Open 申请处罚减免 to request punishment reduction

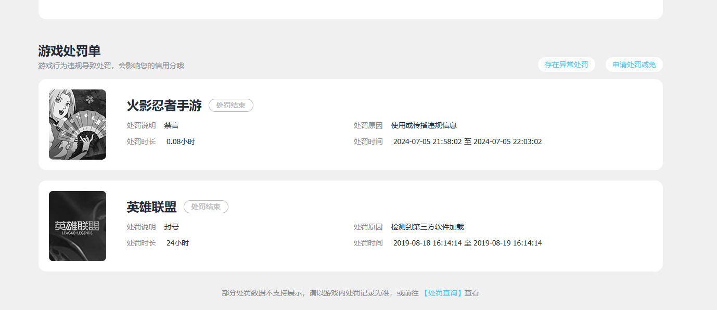634,64
